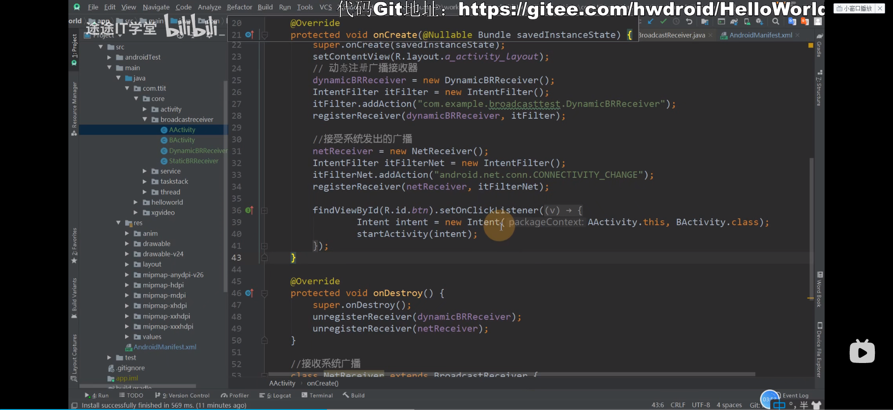
Task: Click the override gutter icon on line 21
Action: tap(249, 34)
